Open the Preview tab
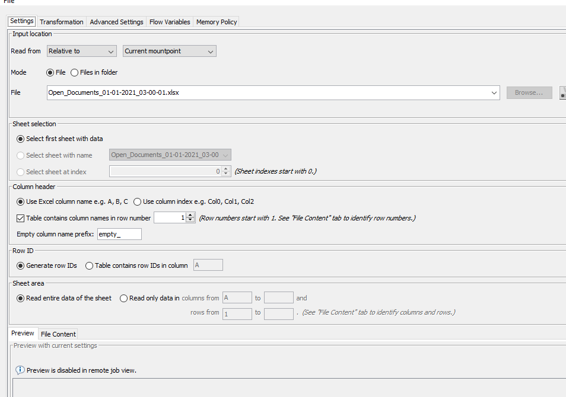The image size is (566, 397). click(23, 333)
